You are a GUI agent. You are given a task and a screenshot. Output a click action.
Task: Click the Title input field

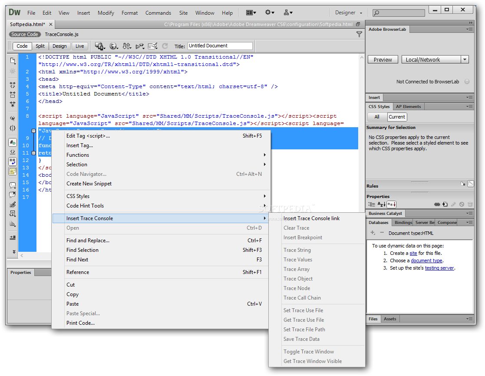coord(220,46)
